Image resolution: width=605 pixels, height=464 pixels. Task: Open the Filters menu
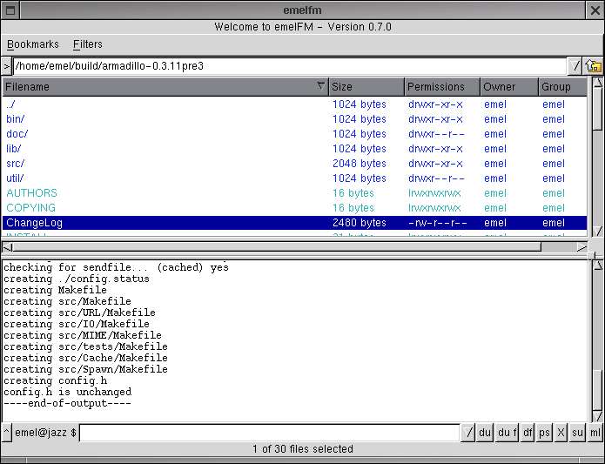(88, 44)
